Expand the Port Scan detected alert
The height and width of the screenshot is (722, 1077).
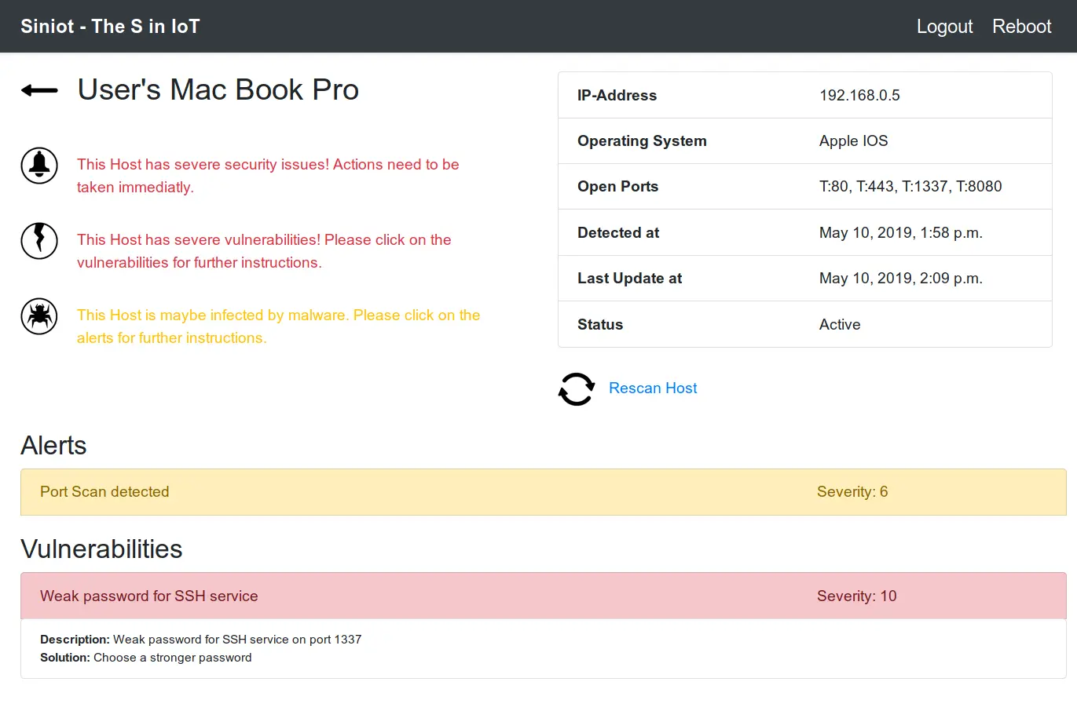click(543, 492)
